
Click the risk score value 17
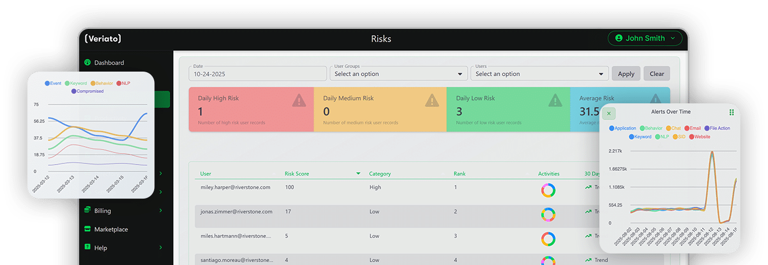point(288,211)
